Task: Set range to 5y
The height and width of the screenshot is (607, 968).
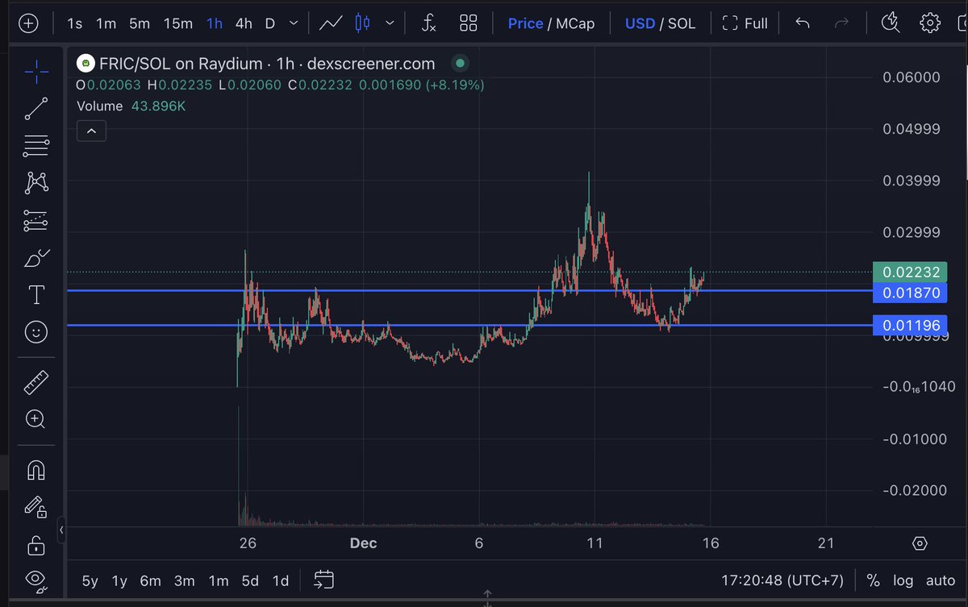Action: click(x=90, y=580)
